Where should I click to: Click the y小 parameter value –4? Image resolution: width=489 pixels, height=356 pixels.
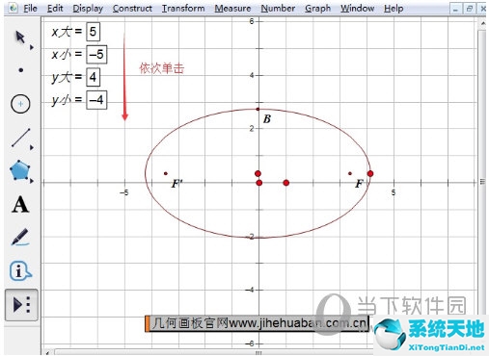96,100
